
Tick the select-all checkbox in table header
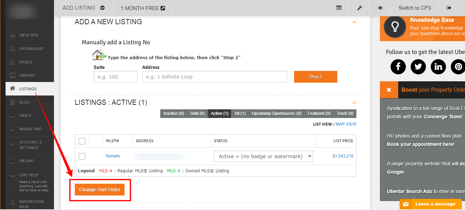(x=82, y=141)
